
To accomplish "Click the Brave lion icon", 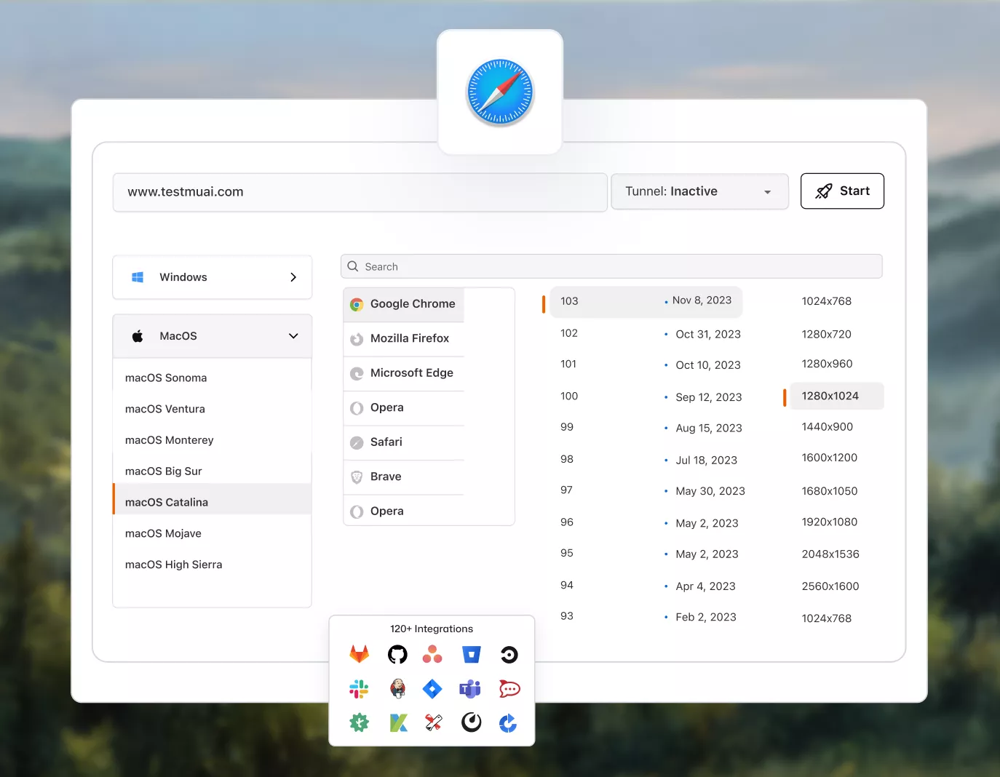I will (x=357, y=477).
